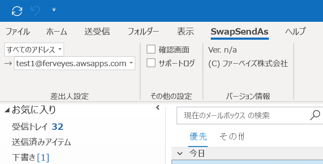Open the test1@ferveyes.awsapps.com sender dropdown

coord(75,63)
